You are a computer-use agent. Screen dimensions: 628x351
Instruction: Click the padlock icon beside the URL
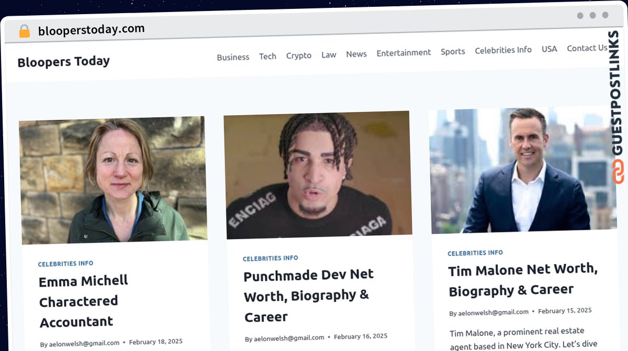coord(25,31)
